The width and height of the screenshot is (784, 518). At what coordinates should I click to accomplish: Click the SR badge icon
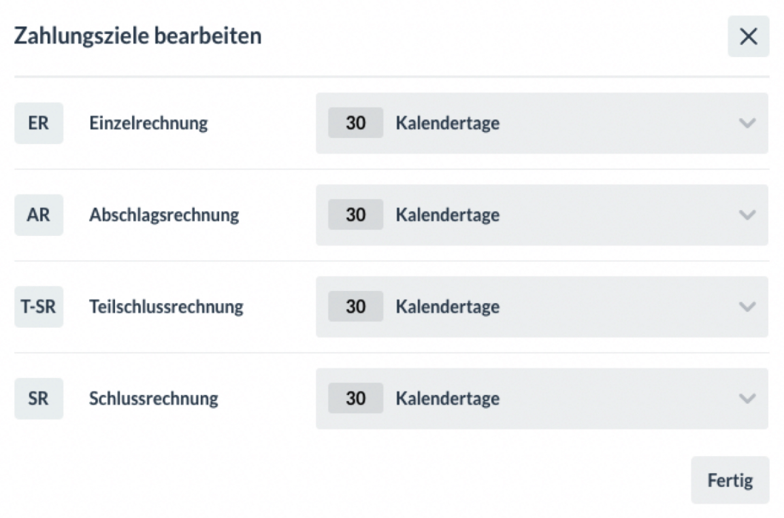point(39,398)
